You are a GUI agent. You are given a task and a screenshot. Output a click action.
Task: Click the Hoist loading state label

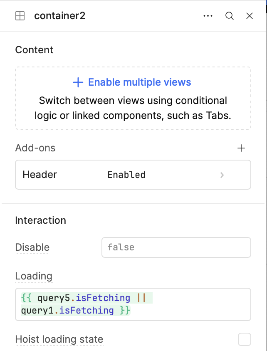point(59,339)
